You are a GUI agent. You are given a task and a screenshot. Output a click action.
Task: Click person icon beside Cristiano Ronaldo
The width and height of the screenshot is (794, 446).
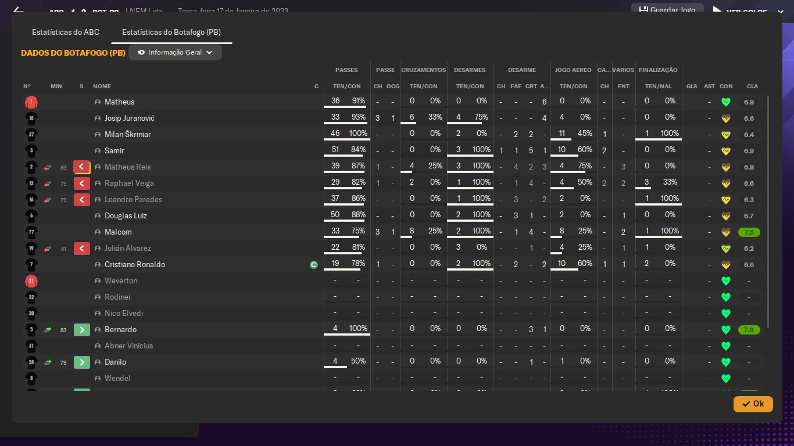(98, 265)
